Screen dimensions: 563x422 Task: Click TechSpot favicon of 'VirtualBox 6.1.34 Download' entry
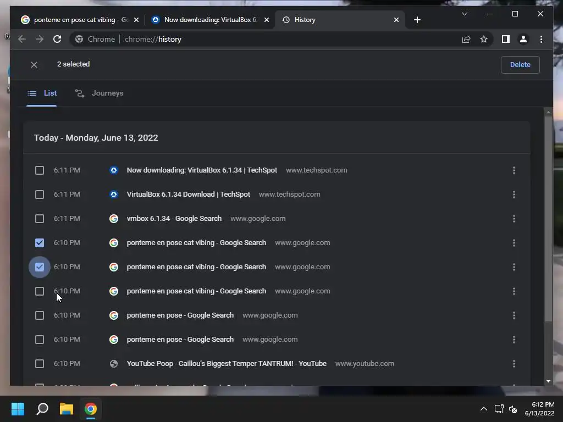(114, 195)
